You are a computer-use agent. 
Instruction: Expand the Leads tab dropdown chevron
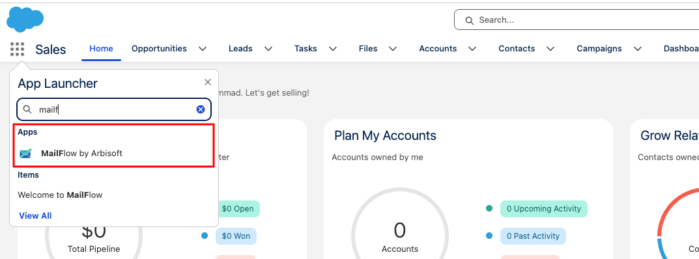268,49
